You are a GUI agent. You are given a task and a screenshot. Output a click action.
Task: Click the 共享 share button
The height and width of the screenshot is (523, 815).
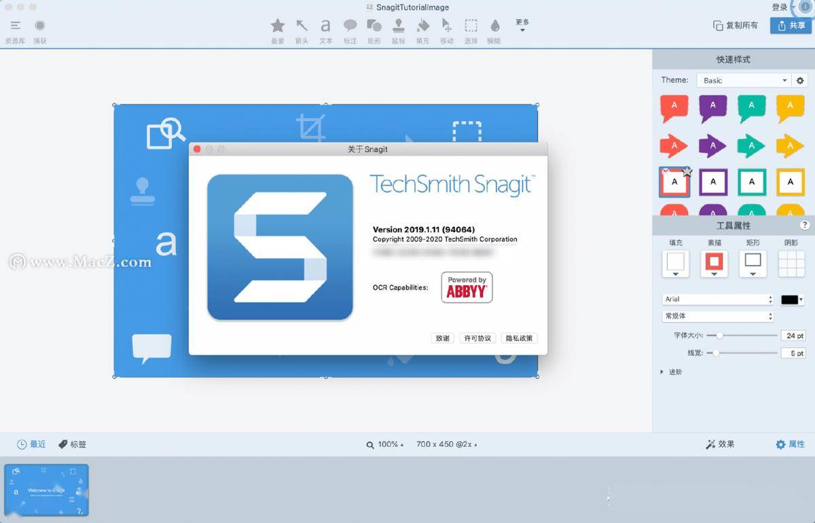click(791, 25)
